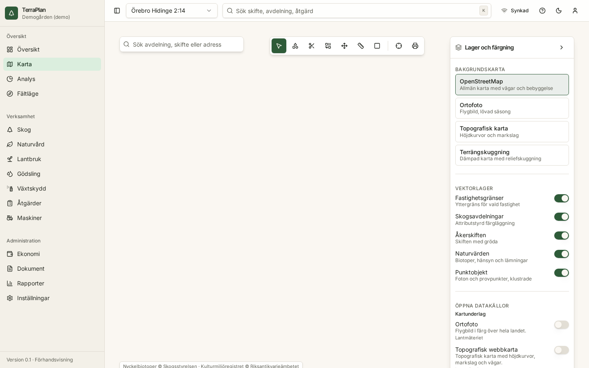Select the square rectangle tool
The width and height of the screenshot is (589, 368).
pyautogui.click(x=377, y=46)
